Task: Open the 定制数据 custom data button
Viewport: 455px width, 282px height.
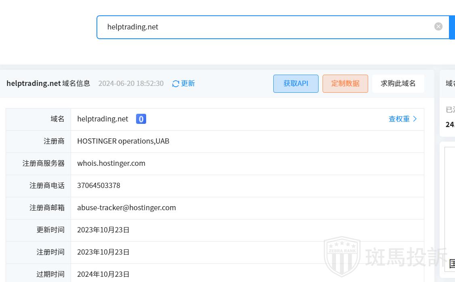Action: (345, 84)
